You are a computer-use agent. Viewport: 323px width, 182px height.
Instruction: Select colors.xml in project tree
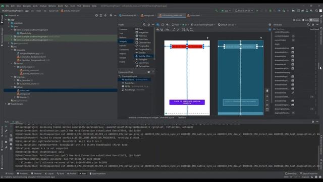pyautogui.click(x=25, y=90)
